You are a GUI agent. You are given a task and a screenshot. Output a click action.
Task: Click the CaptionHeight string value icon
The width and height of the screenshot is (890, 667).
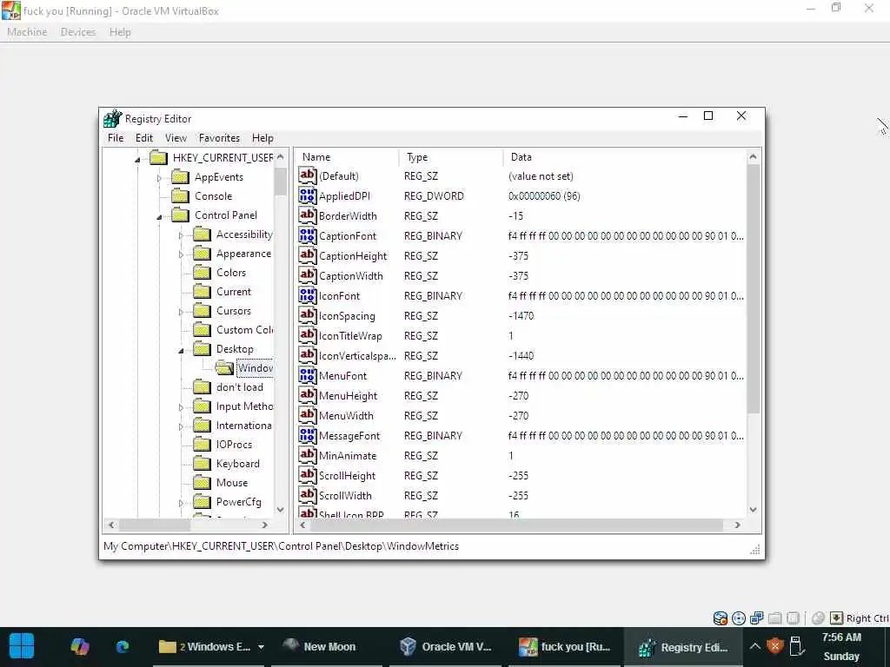coord(307,255)
